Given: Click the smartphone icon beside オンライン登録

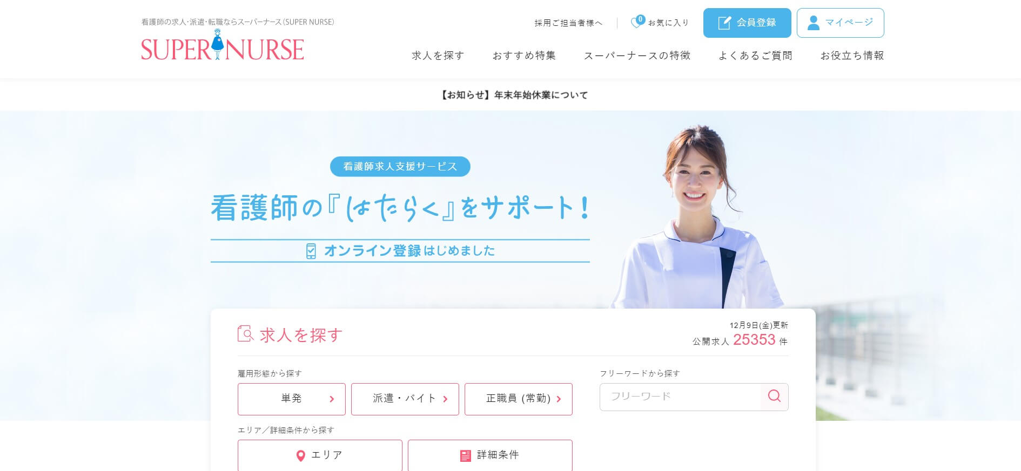Looking at the screenshot, I should [x=311, y=251].
